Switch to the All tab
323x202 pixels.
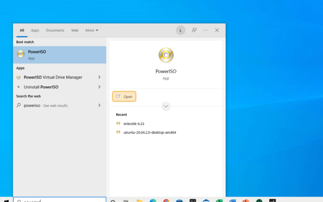click(x=22, y=30)
